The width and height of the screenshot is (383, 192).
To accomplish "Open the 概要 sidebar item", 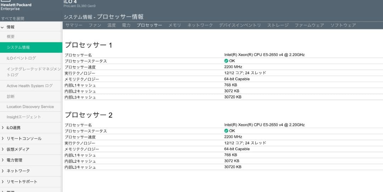I will pos(31,36).
